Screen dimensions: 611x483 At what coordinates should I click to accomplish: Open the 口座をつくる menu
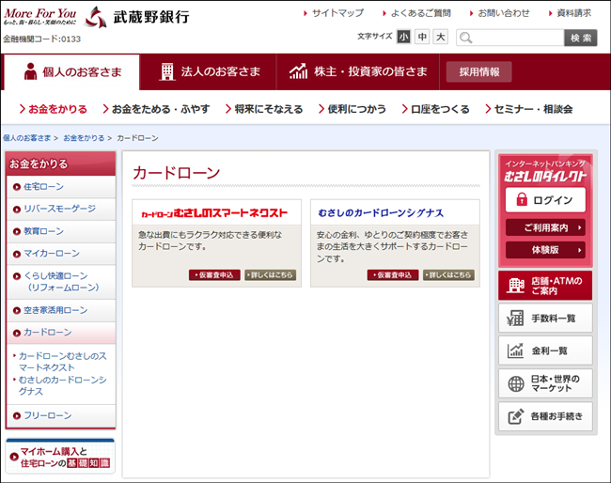pos(435,109)
